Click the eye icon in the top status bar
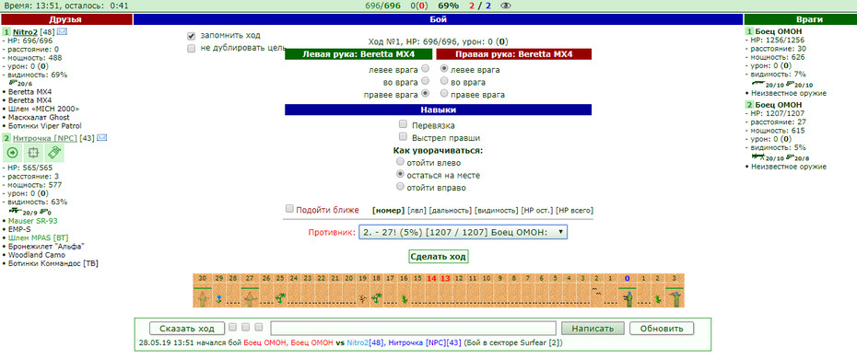The height and width of the screenshot is (359, 857). point(506,6)
